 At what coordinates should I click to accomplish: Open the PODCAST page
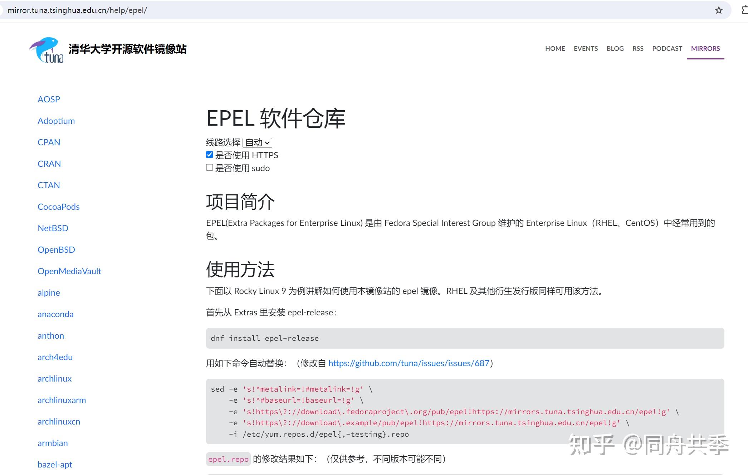pos(667,48)
